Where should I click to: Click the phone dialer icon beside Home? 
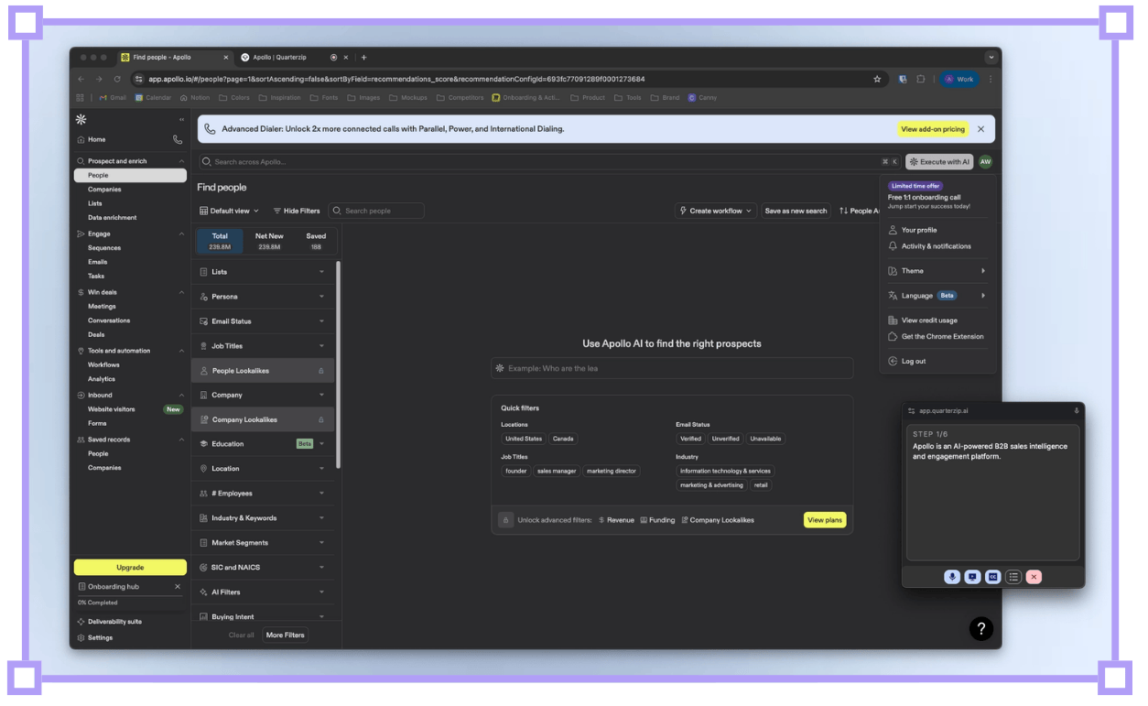(x=178, y=140)
